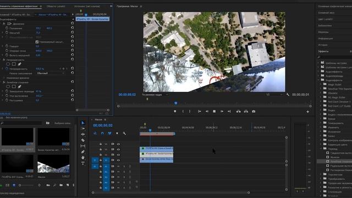Add a marker from the program monitor controls
Image resolution: width=352 pixels, height=198 pixels.
[x=175, y=111]
